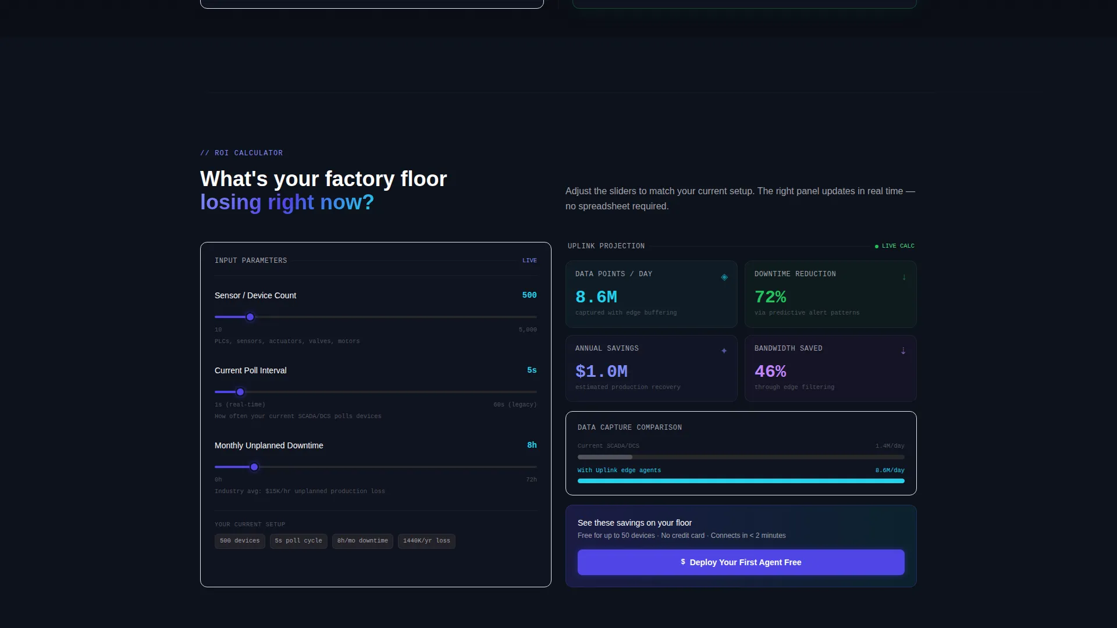Click the green LIVE CALC status dot
This screenshot has width=1117, height=628.
[x=877, y=247]
